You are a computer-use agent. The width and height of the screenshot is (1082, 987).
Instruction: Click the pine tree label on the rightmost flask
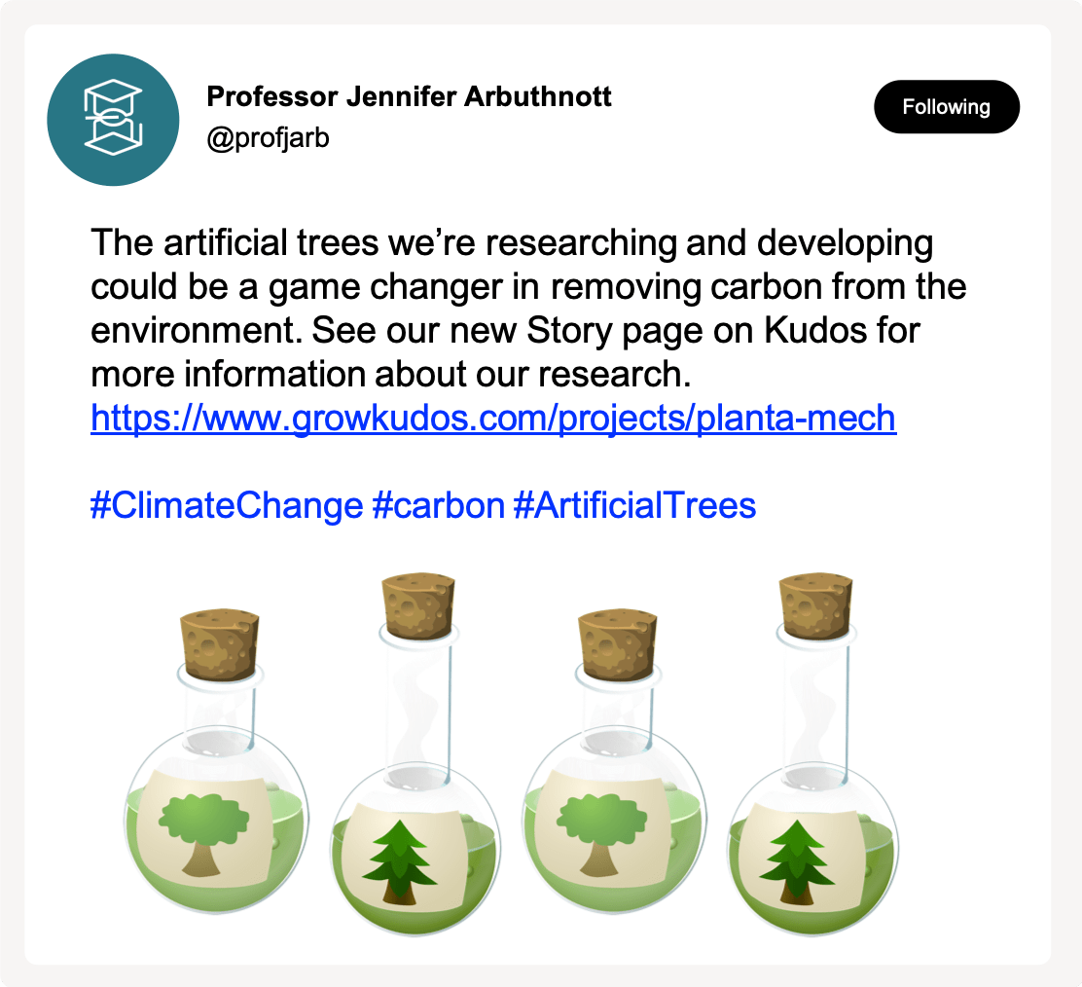point(798,857)
